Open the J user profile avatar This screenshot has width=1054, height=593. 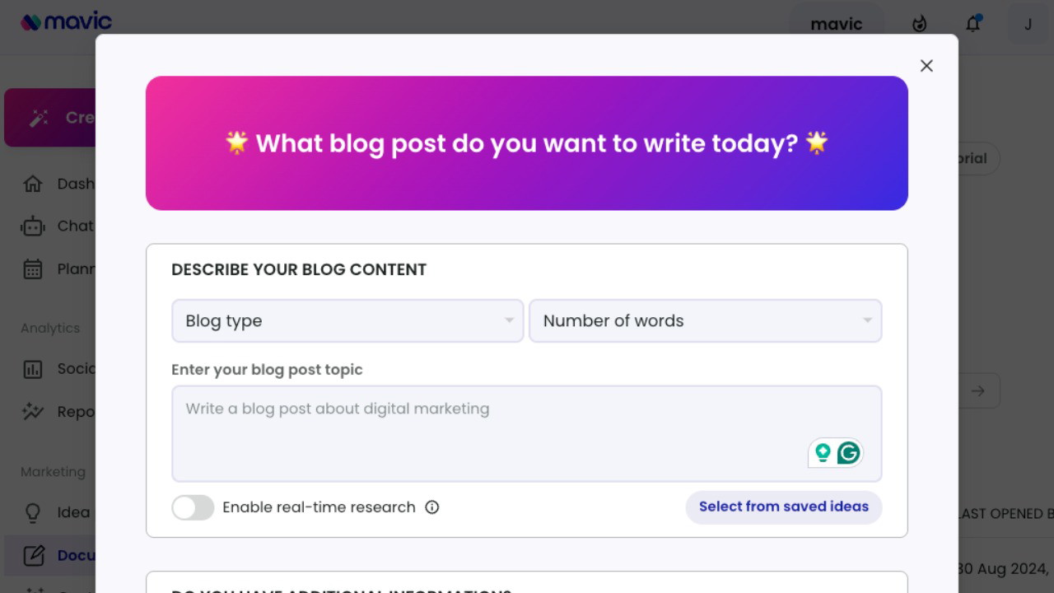pos(1028,24)
